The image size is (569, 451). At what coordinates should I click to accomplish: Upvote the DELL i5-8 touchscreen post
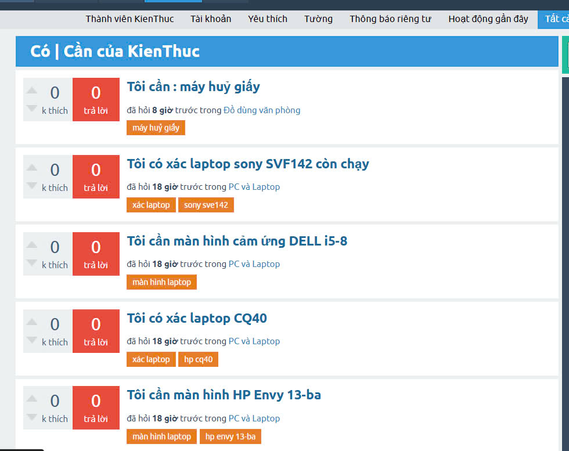(32, 245)
